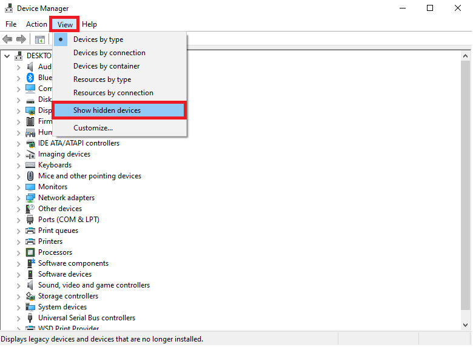Click the Software devices icon

point(30,274)
